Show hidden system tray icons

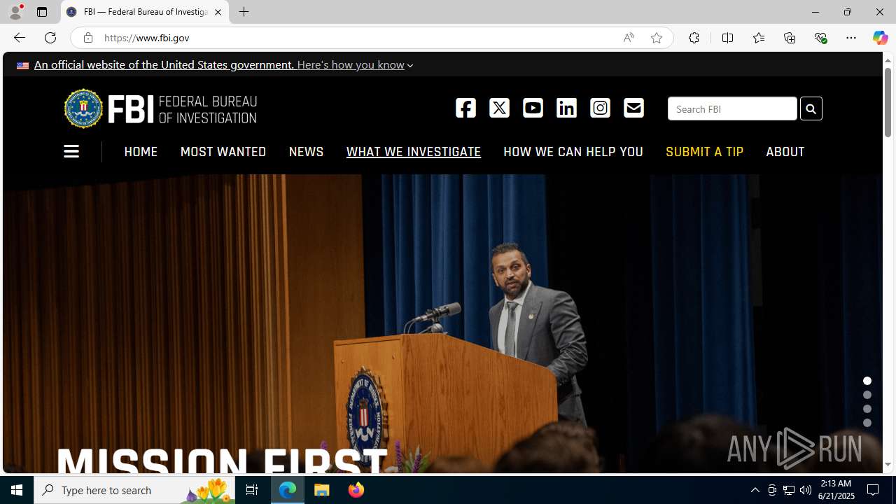point(755,490)
